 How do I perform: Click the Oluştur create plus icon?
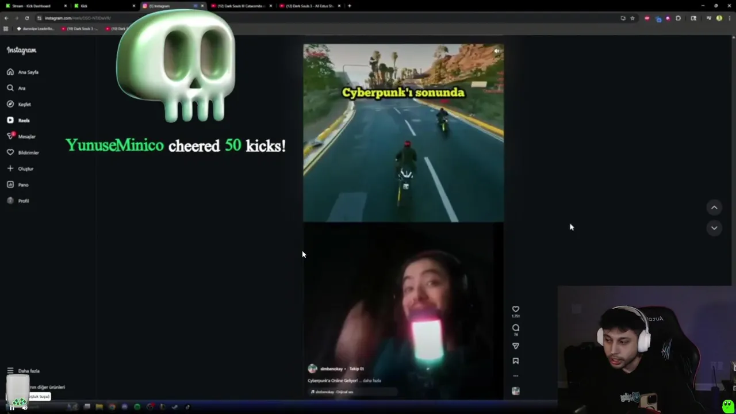[x=10, y=168]
